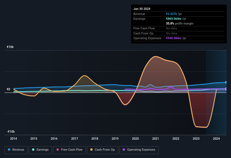
Task: Select the 2024 x-axis label
Action: pyautogui.click(x=216, y=139)
